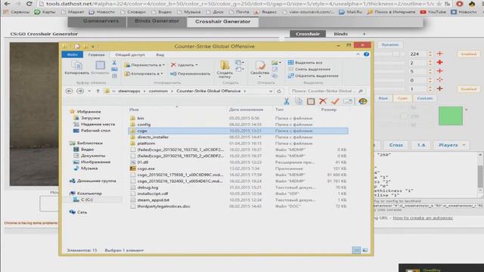Viewport: 484px width, 272px height.
Task: Collapse the Explorer ribbon with the chevron
Action: 358,54
